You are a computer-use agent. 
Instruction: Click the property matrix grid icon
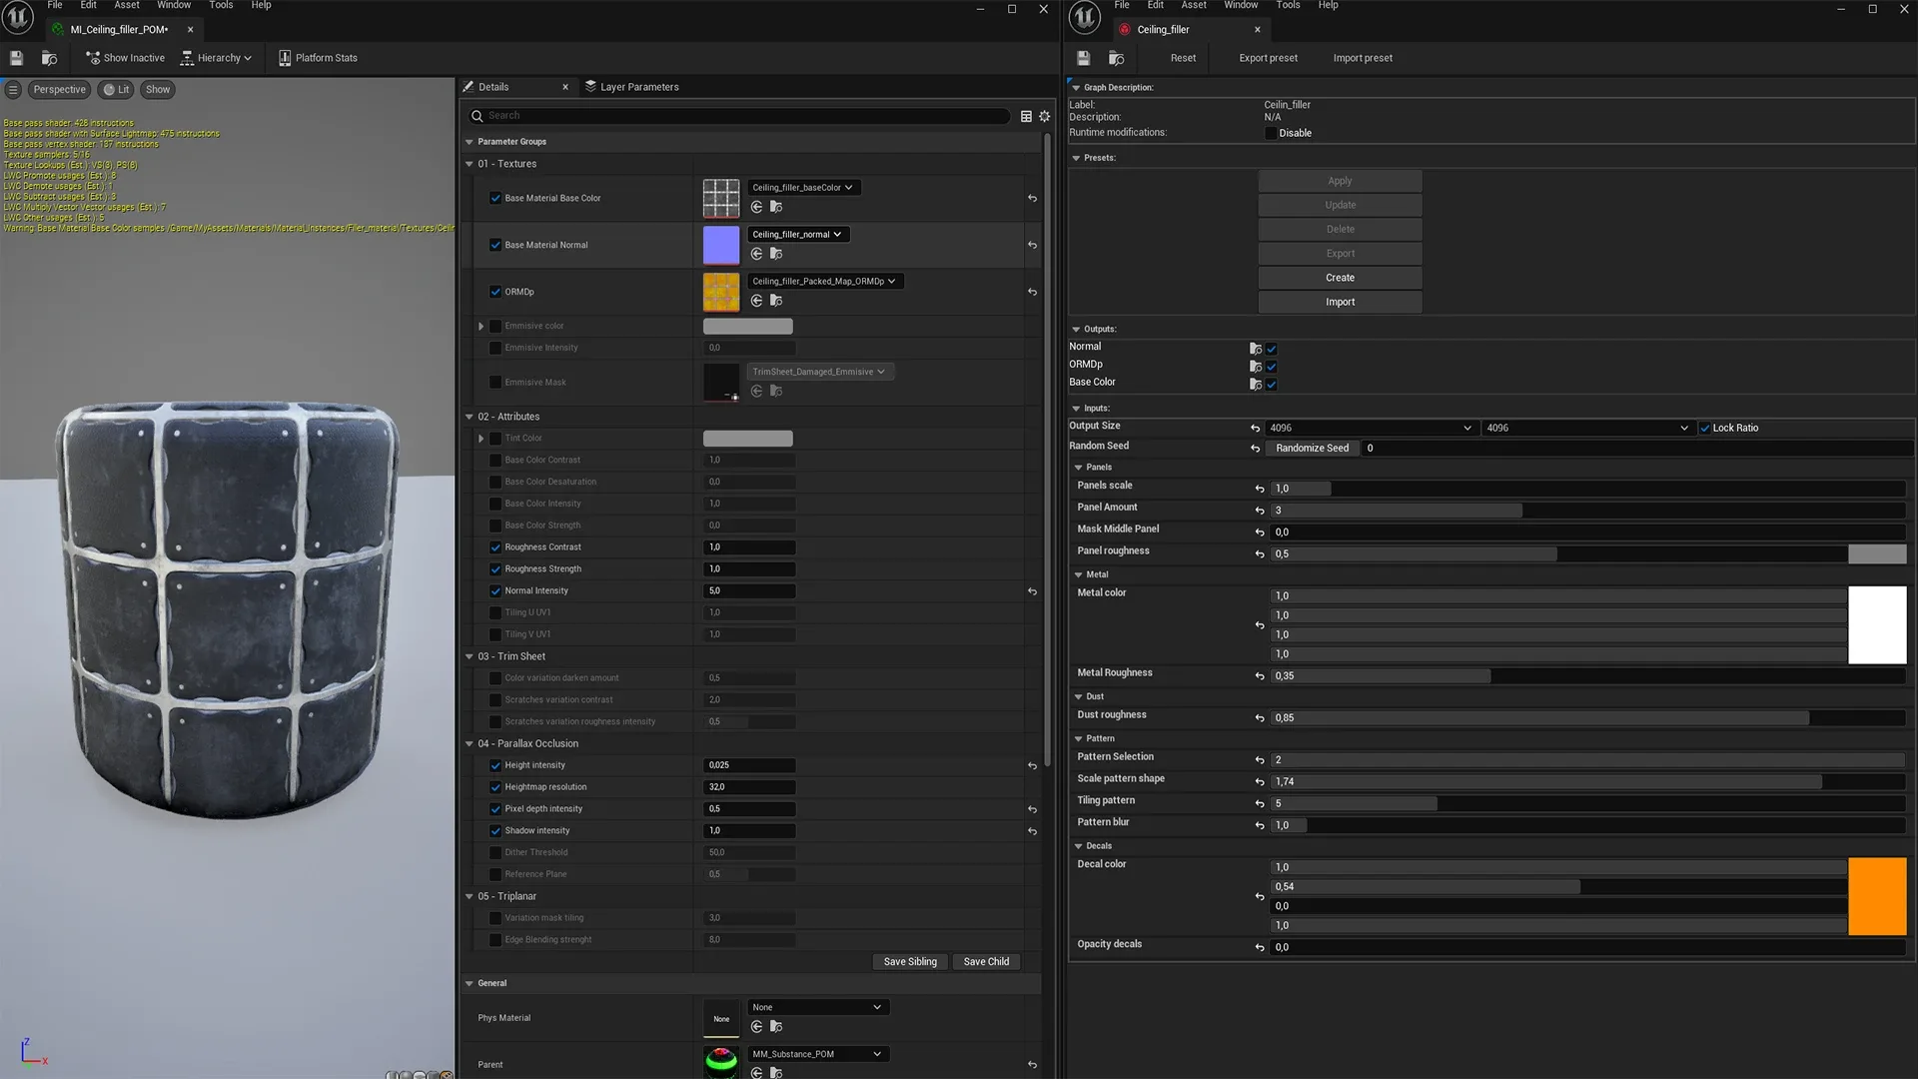(1026, 116)
